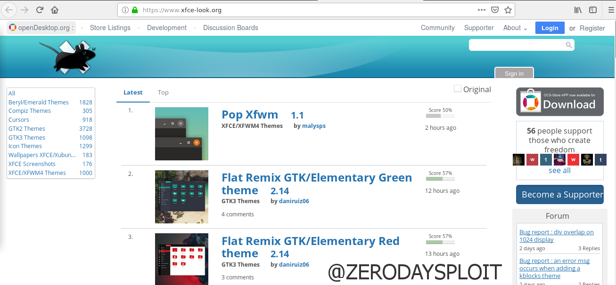This screenshot has height=285, width=616.
Task: Open Flat Remix Green preview thumbnail
Action: [181, 197]
